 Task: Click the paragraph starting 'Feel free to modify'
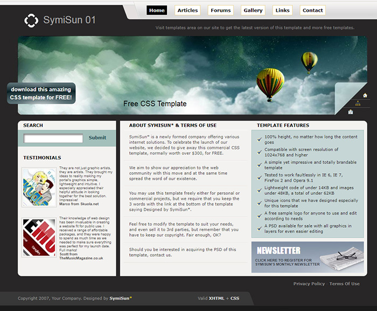184,229
